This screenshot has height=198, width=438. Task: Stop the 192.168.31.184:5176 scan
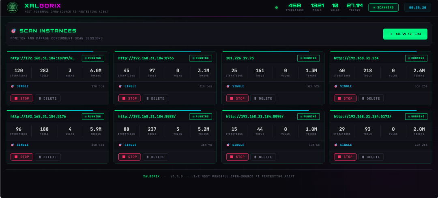point(22,157)
